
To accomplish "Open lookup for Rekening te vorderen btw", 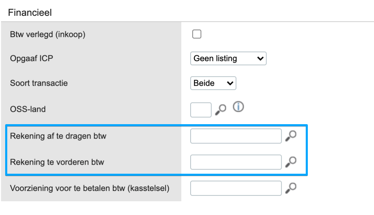I will [291, 162].
